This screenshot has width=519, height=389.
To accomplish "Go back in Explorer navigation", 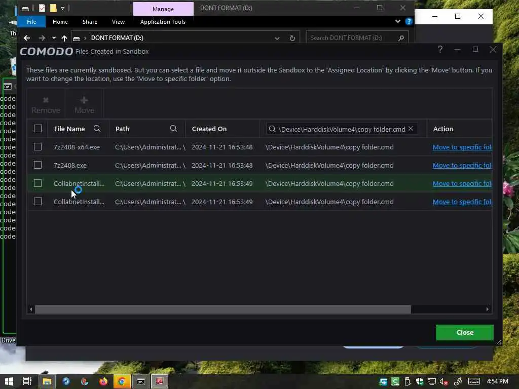I will 27,38.
